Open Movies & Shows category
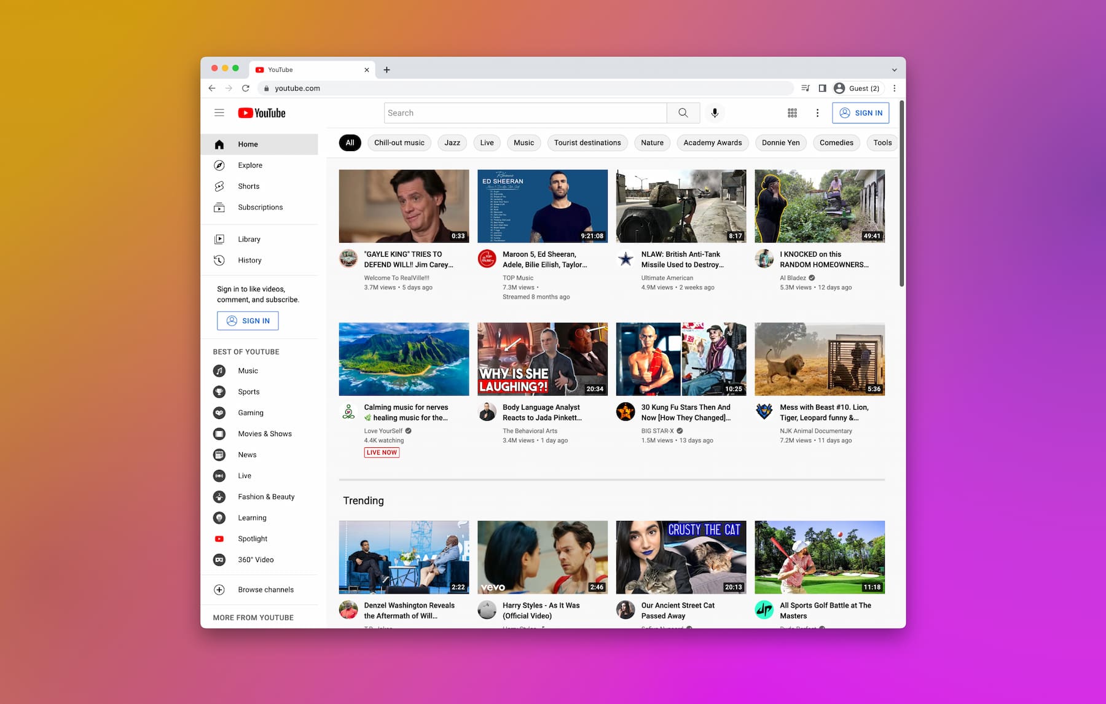Image resolution: width=1106 pixels, height=704 pixels. tap(259, 434)
